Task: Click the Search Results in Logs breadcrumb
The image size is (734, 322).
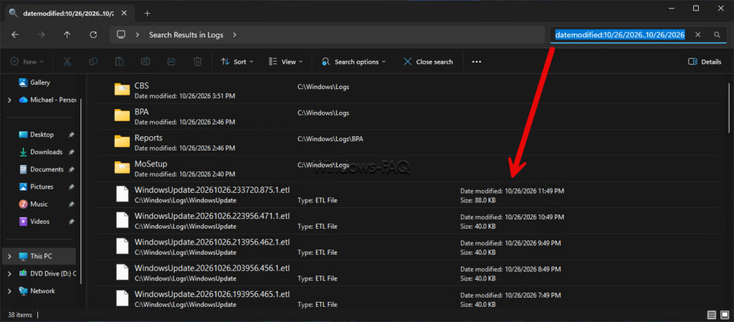Action: pos(186,34)
